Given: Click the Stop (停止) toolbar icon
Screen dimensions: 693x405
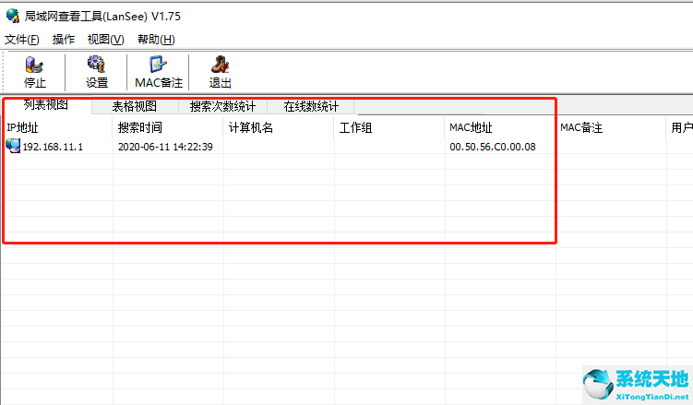Looking at the screenshot, I should 34,66.
